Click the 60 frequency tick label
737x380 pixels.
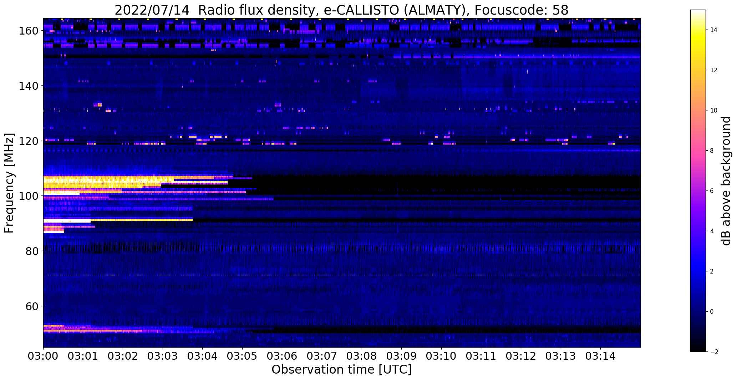32,306
